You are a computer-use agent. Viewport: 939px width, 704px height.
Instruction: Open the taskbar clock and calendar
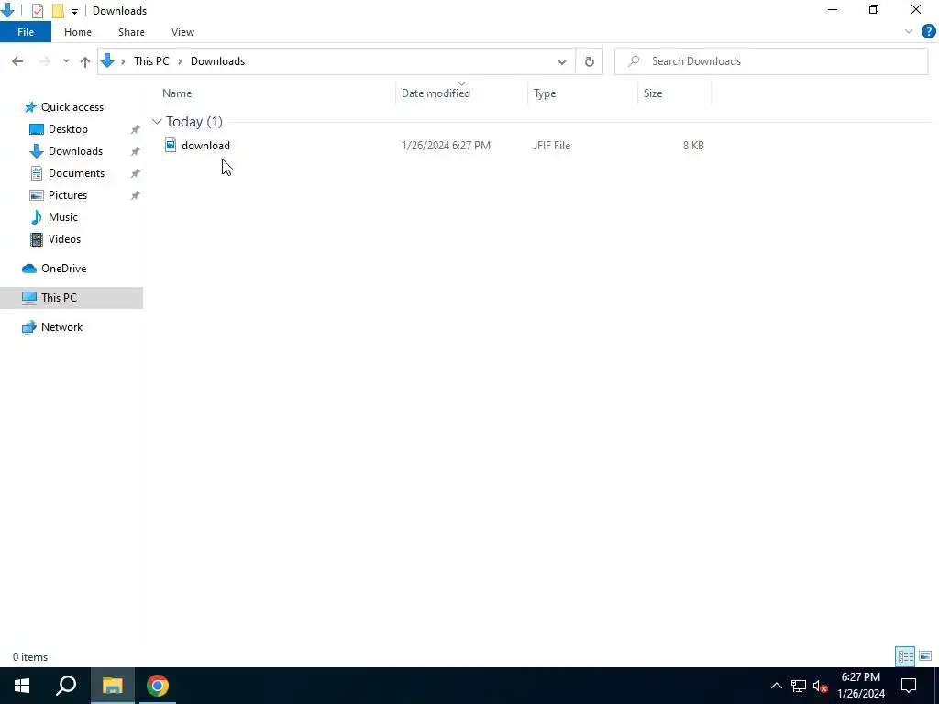coord(861,686)
